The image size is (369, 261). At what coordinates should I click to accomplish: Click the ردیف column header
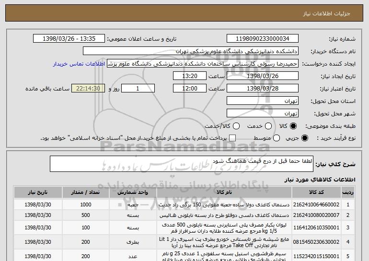(348, 193)
